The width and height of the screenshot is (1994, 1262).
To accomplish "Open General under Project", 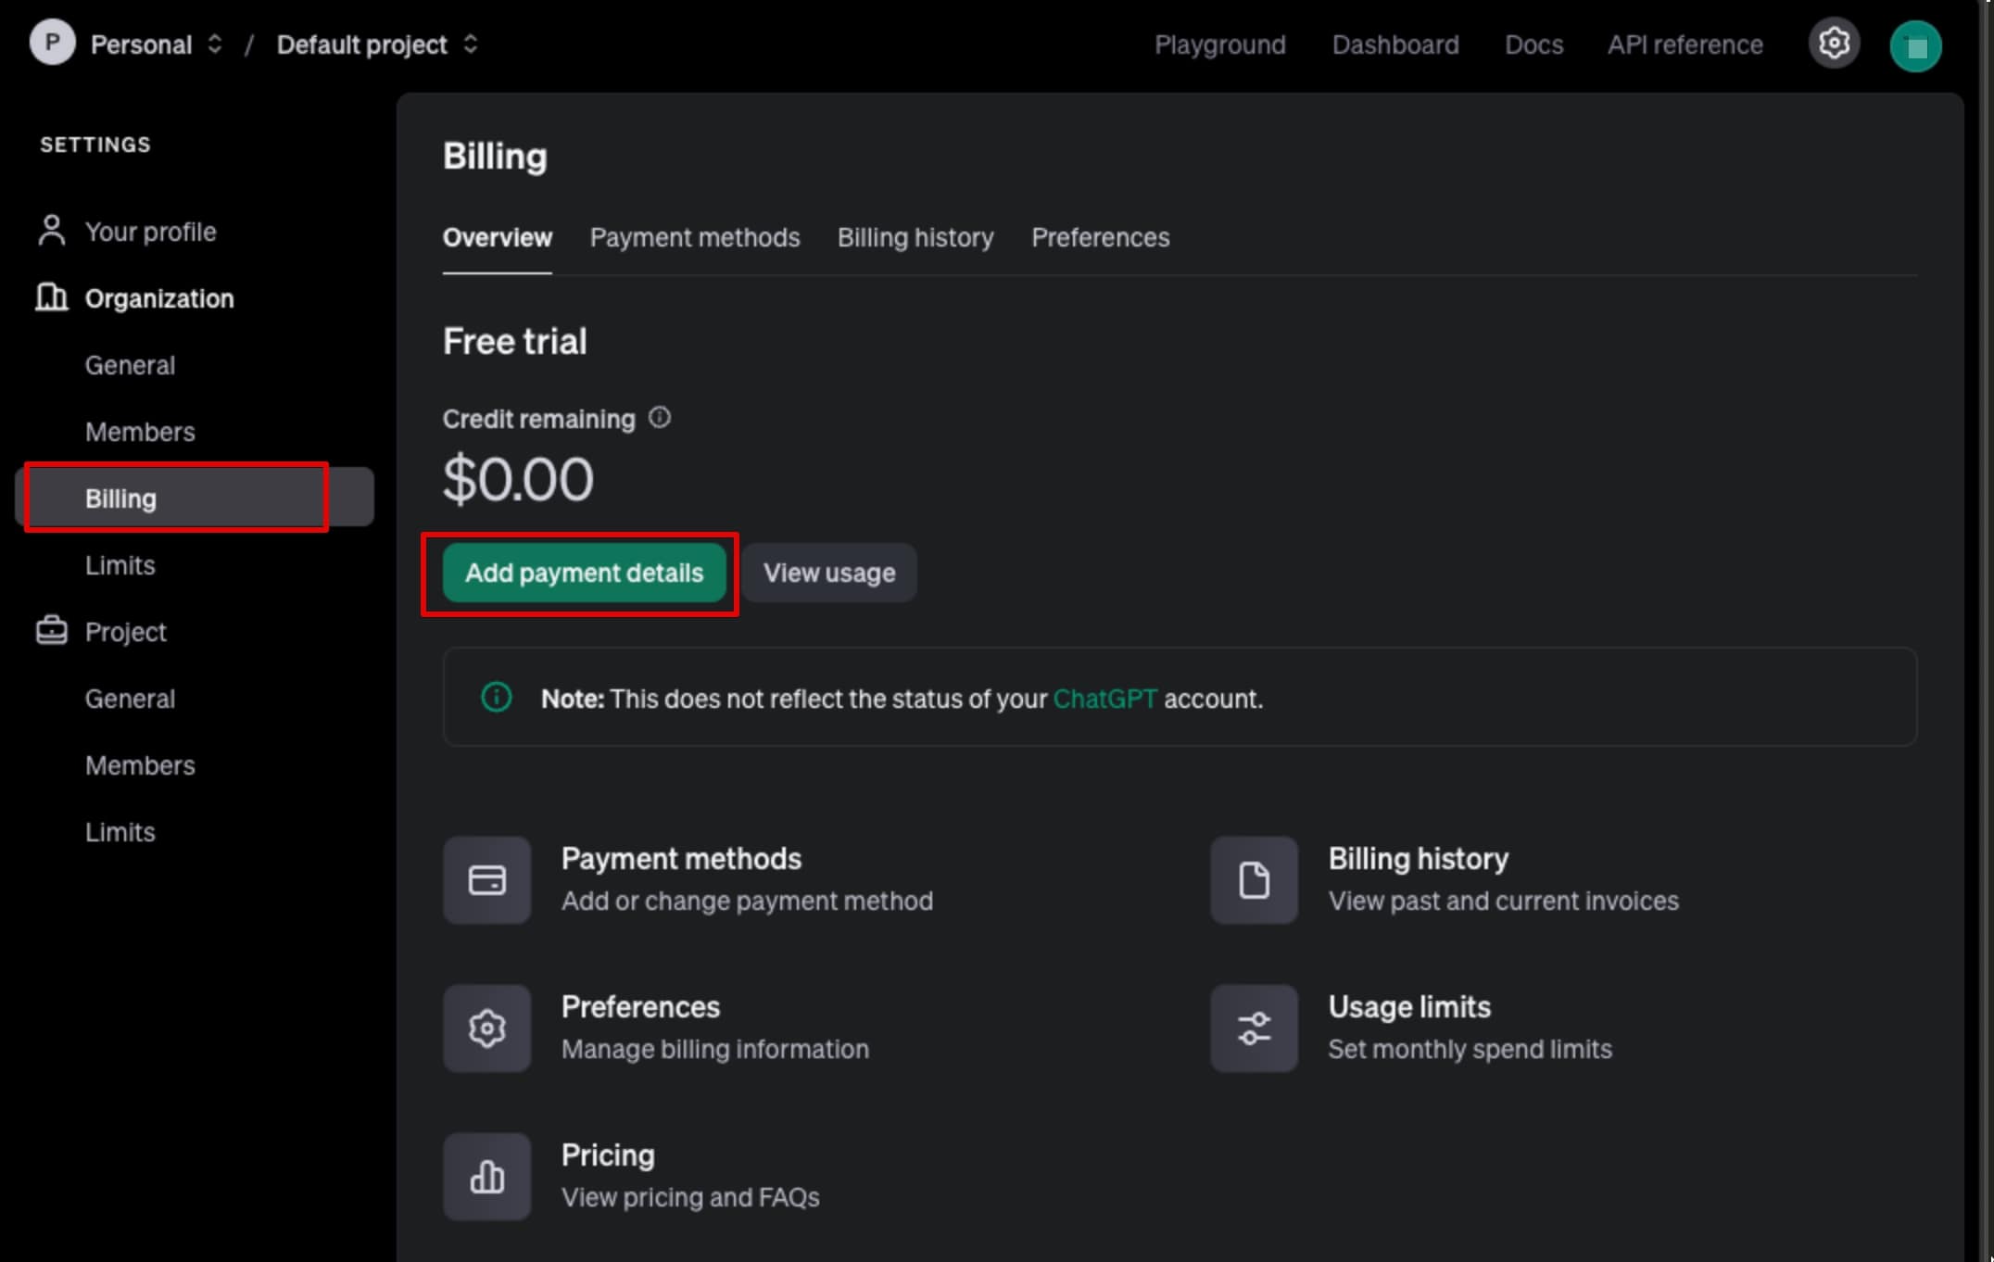I will point(130,699).
